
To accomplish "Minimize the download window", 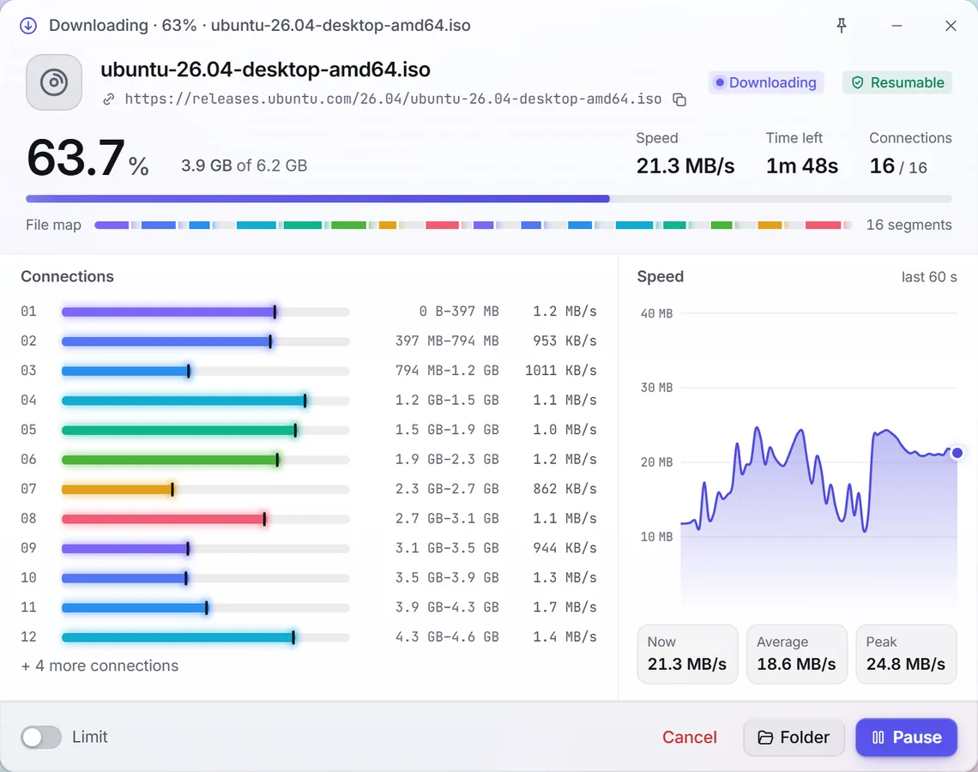I will click(x=896, y=26).
